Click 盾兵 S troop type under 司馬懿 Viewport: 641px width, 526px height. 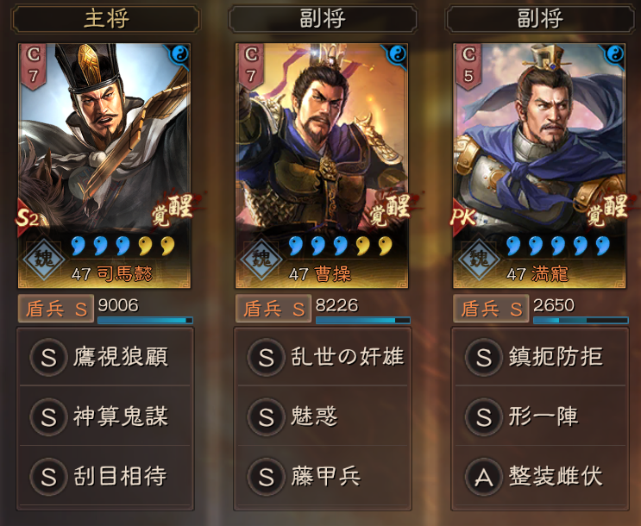point(56,309)
